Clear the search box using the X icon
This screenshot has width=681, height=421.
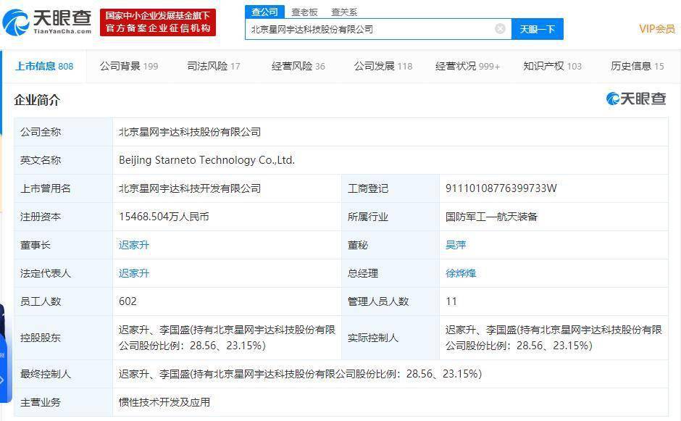pos(498,28)
